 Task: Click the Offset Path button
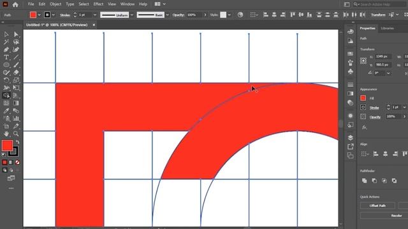click(377, 205)
